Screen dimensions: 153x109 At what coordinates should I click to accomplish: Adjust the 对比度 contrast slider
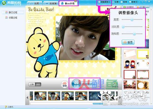[x=132, y=27]
